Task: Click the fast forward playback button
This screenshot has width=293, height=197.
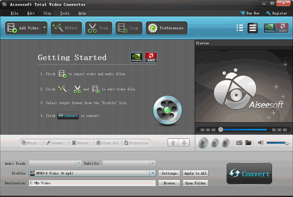Action: (x=215, y=143)
